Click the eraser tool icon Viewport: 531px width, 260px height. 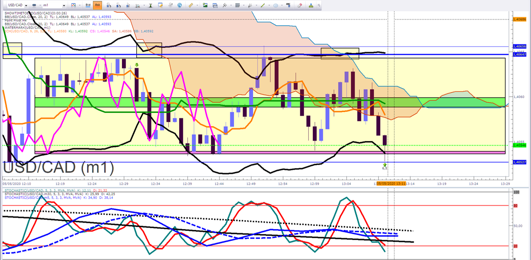[300, 5]
